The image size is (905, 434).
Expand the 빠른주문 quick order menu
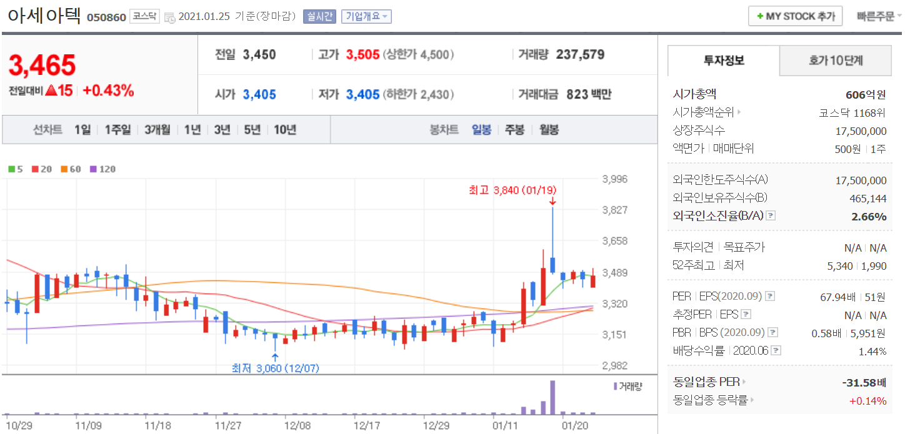click(879, 17)
